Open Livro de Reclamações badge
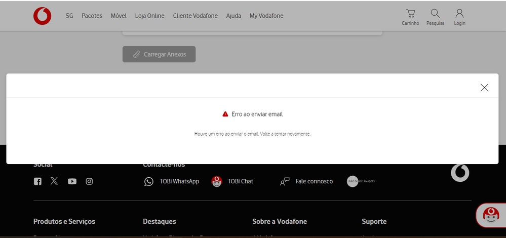This screenshot has height=238, width=506. pyautogui.click(x=361, y=181)
